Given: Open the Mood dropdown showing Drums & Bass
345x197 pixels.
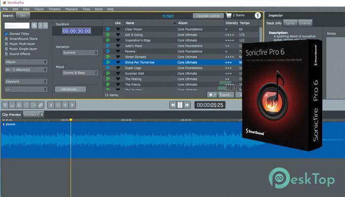Looking at the screenshot, I should 80,72.
